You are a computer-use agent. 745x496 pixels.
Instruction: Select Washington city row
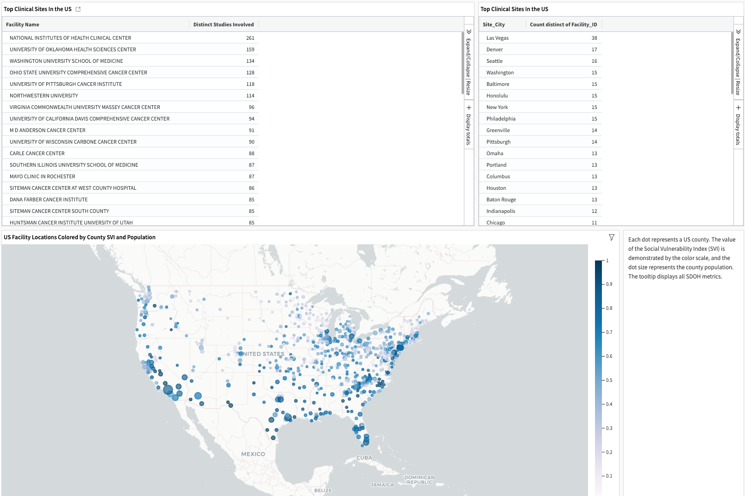point(540,73)
